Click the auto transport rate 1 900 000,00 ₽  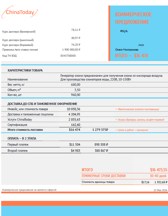[71, 50]
